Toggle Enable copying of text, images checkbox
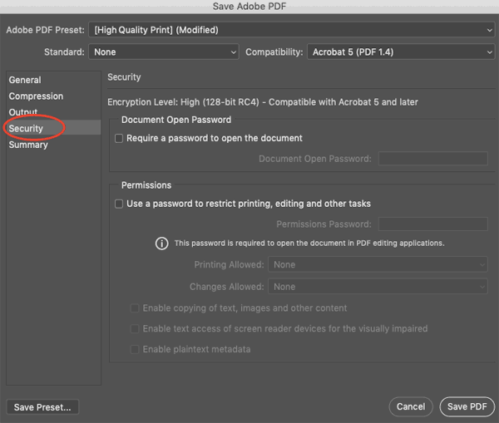This screenshot has width=499, height=423. point(135,308)
